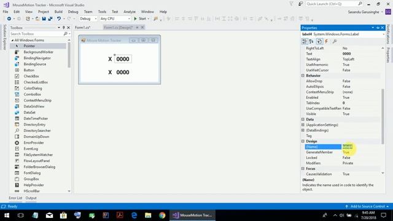Open MouseMotion Tracker taskbar button
This screenshot has width=393, height=221.
coord(192,215)
